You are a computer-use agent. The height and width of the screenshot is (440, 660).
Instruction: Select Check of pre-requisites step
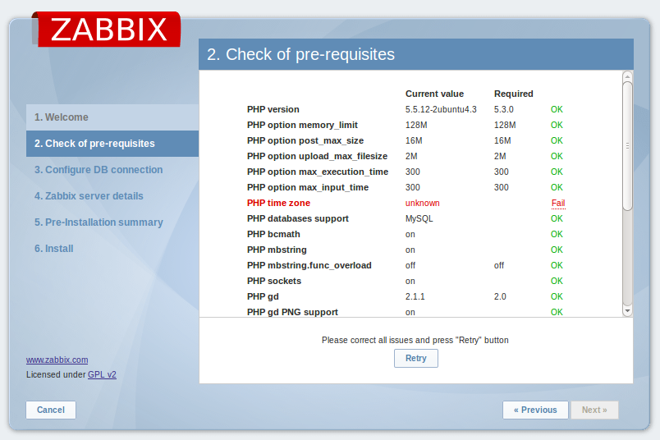(x=94, y=144)
